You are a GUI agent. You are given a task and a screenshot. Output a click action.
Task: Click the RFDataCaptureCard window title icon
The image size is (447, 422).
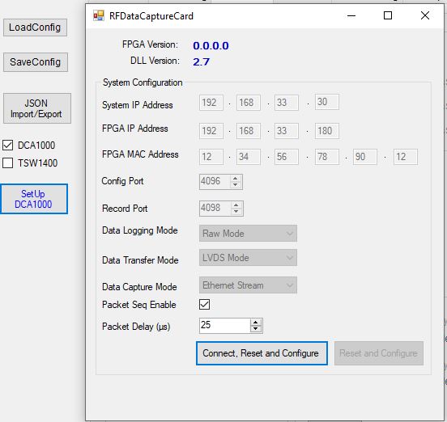tap(99, 15)
